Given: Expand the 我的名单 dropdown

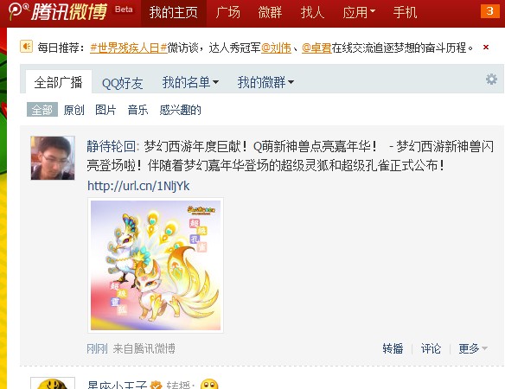Looking at the screenshot, I should pos(190,82).
